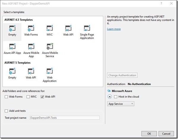Click the Change Authentication button
The image size is (178, 139).
(122, 75)
